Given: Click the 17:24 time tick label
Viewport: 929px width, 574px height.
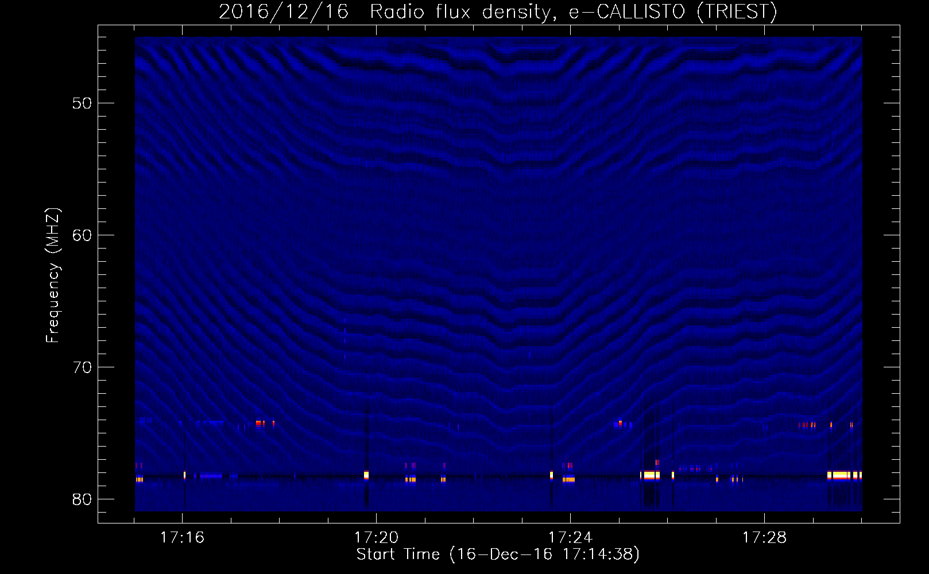Looking at the screenshot, I should click(x=570, y=538).
